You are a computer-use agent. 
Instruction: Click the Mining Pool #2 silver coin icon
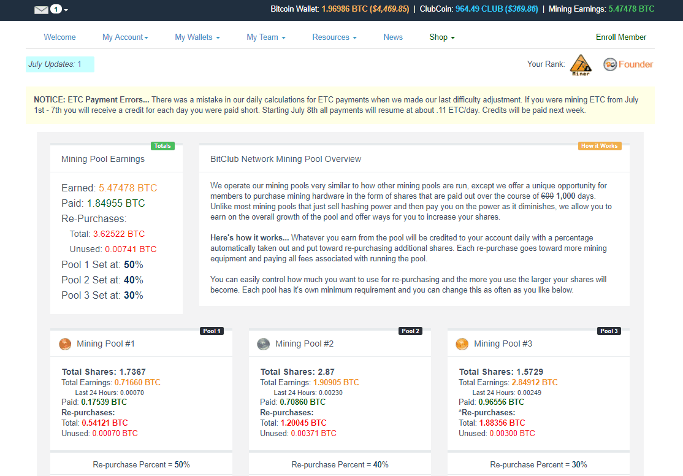click(x=264, y=344)
